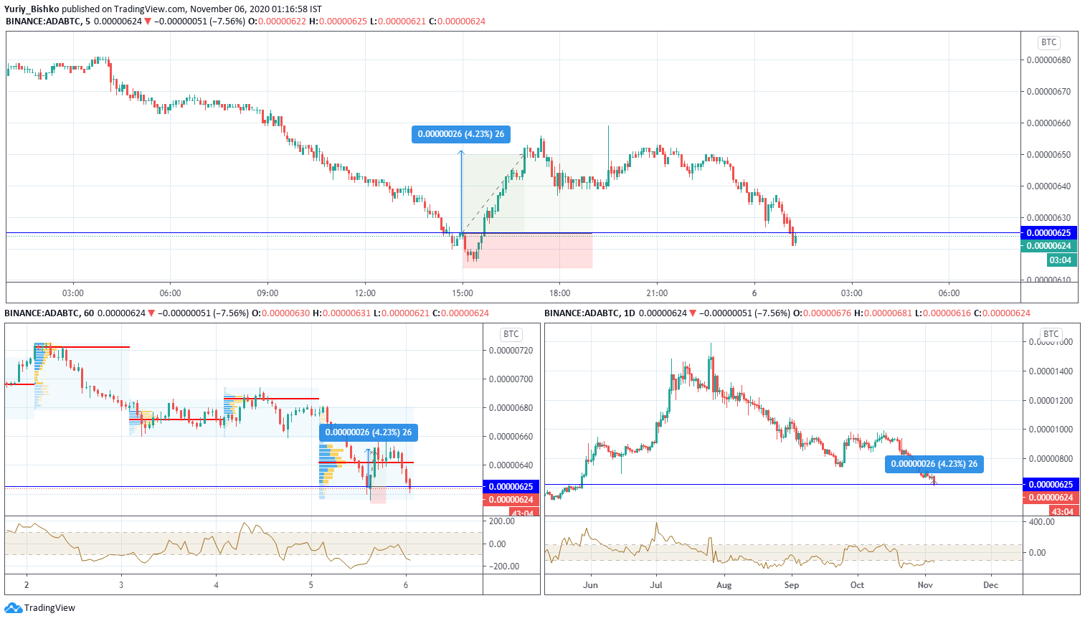The image size is (1085, 621).
Task: Click the 200.00 indicator scale value
Action: [x=502, y=521]
